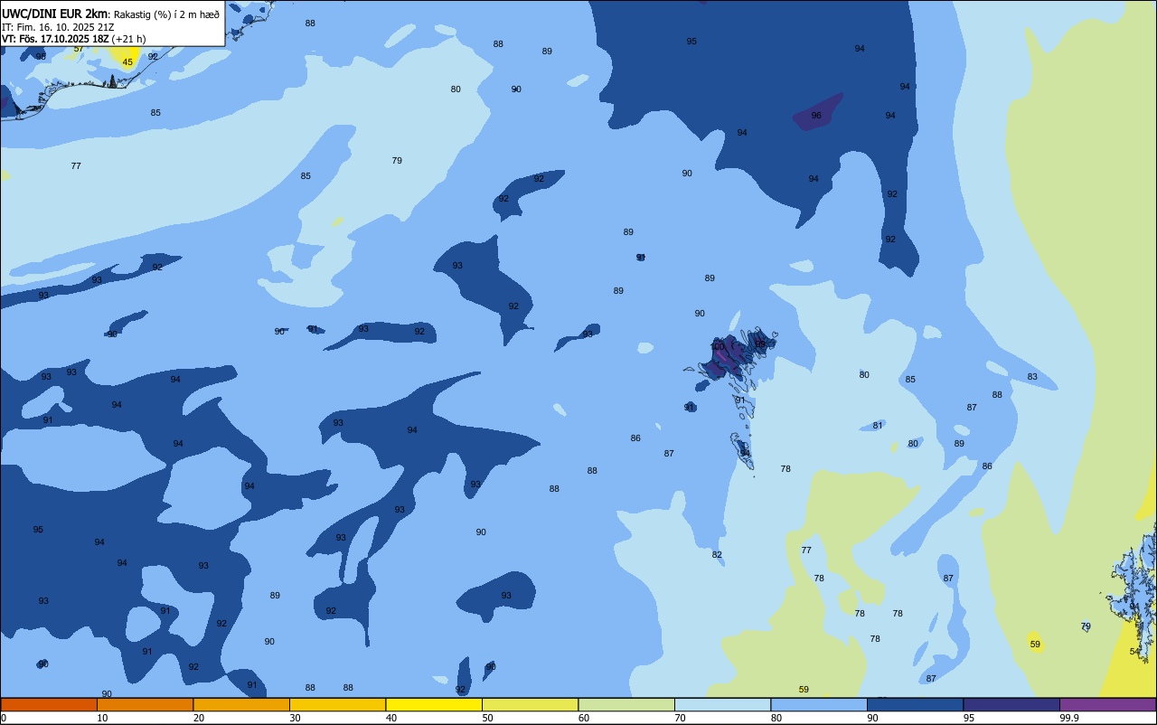Screen dimensions: 1157x725
Task: Pick the dark blue 90–95 legend box
Action: pos(915,704)
